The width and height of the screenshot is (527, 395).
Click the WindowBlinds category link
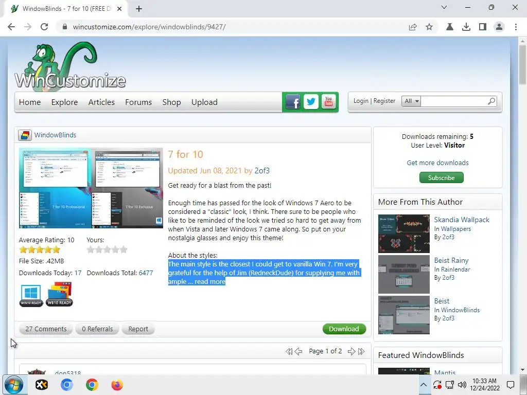55,135
